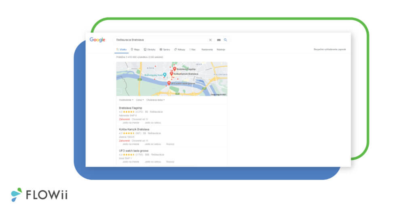Viewport: 414px width, 210px height.
Task: Open the Cena filter dropdown
Action: coord(139,100)
